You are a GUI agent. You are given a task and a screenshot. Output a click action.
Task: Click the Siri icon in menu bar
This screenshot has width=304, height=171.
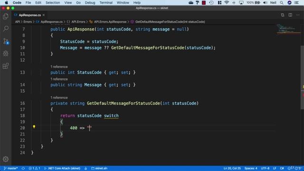(x=289, y=2)
